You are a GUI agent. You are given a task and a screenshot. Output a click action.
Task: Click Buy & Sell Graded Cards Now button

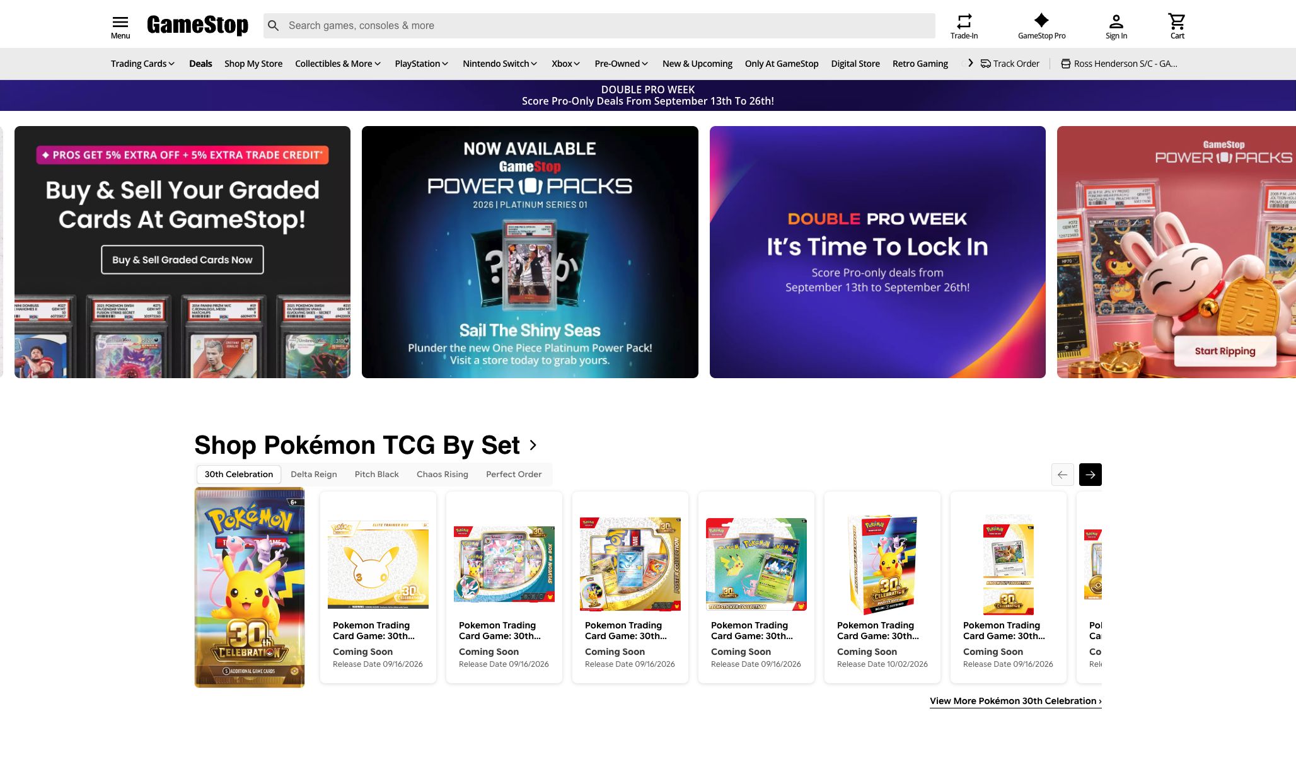pos(182,260)
